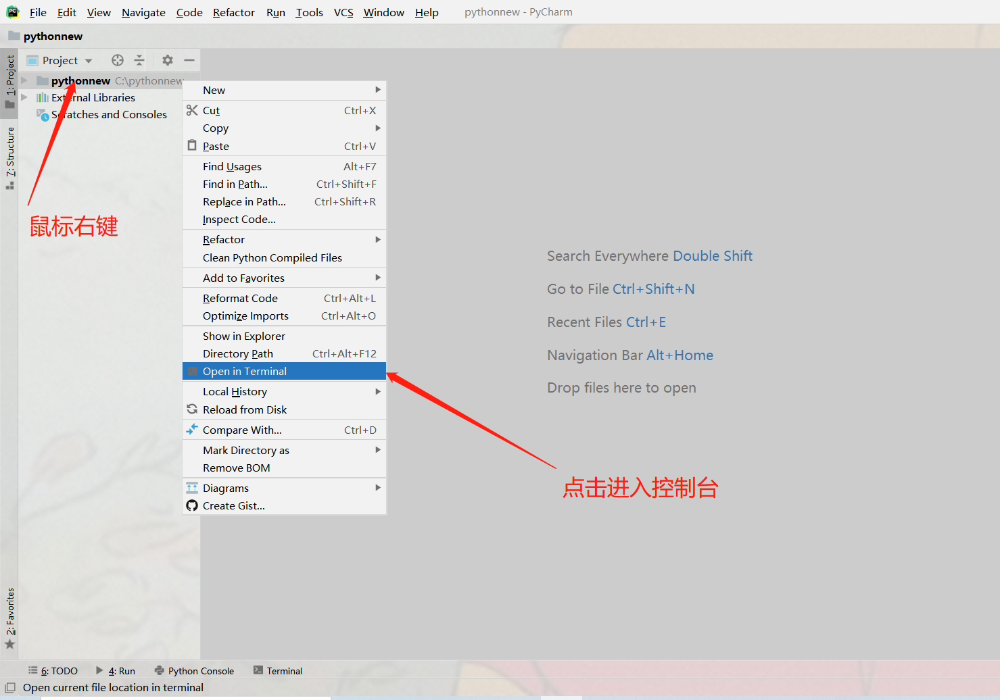This screenshot has height=700, width=1000.
Task: Click the External Libraries icon
Action: tap(43, 97)
